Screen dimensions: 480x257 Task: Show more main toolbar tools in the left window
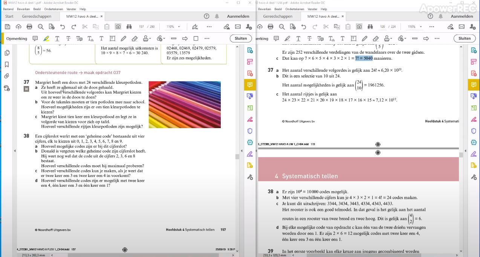[209, 27]
